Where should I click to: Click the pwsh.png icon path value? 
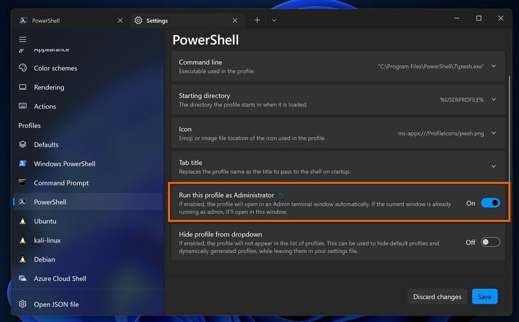tap(441, 133)
